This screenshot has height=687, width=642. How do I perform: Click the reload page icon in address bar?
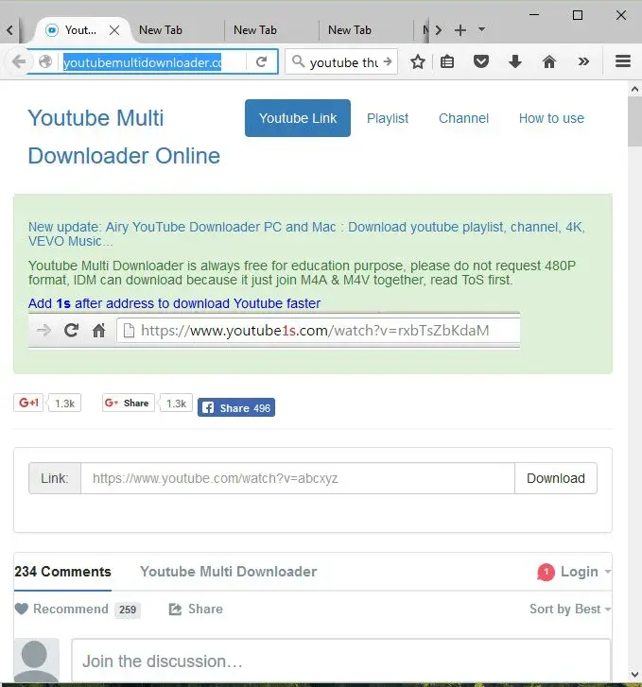pyautogui.click(x=261, y=61)
